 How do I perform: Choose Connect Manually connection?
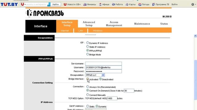click(87, 95)
